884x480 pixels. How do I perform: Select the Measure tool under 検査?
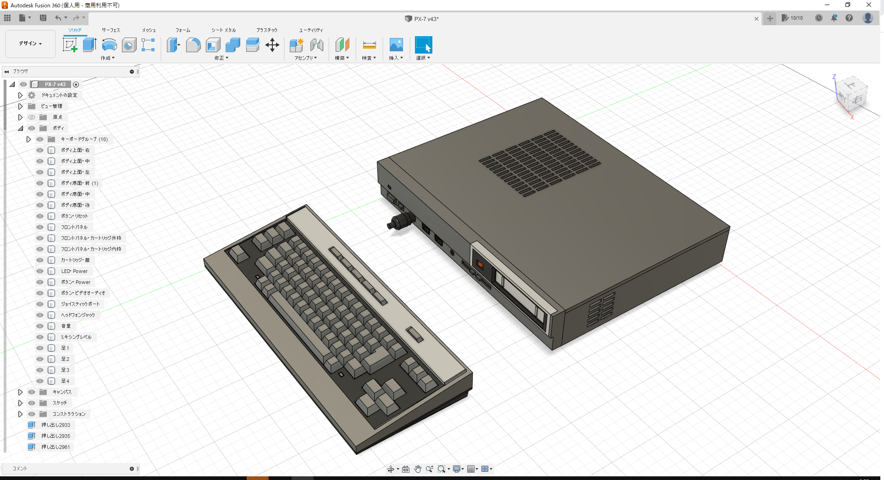[369, 44]
